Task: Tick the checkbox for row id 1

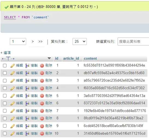Action: click(5, 66)
